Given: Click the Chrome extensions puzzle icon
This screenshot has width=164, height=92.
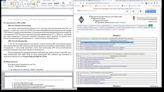Looking at the screenshot, I should pos(154,3).
